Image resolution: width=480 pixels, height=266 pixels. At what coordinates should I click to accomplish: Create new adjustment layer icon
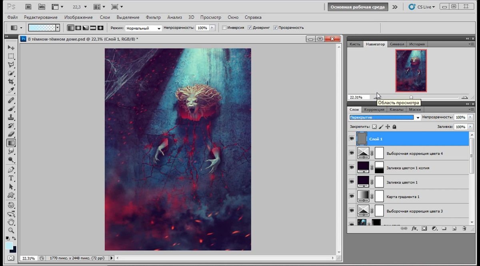click(x=434, y=229)
